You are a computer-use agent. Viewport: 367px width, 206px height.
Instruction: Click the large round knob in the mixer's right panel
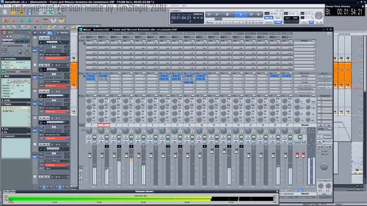pyautogui.click(x=324, y=166)
